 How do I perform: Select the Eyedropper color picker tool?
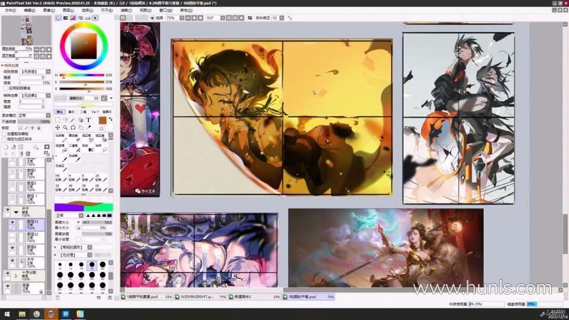[88, 128]
